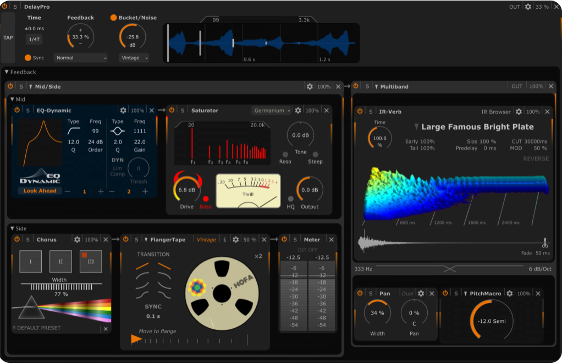Toggle Bucket/Noise on or off
The image size is (562, 364).
pos(114,18)
